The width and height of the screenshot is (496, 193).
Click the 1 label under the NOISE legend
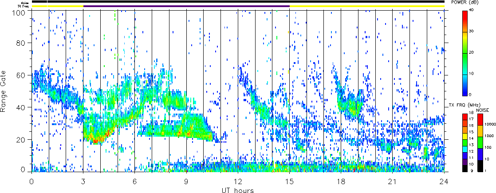coord(486,171)
